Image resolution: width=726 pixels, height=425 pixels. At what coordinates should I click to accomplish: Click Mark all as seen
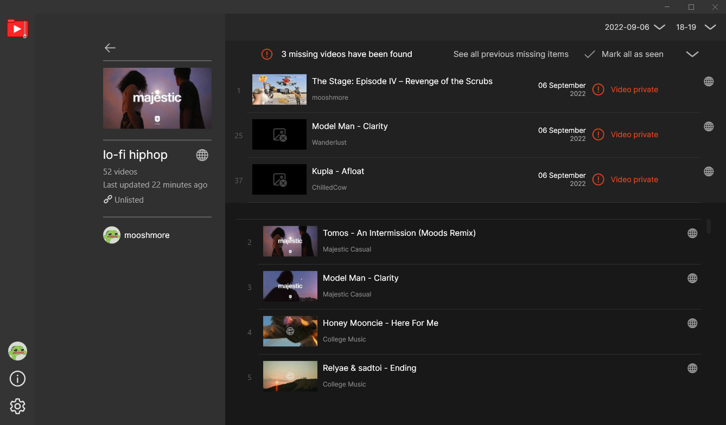click(624, 54)
